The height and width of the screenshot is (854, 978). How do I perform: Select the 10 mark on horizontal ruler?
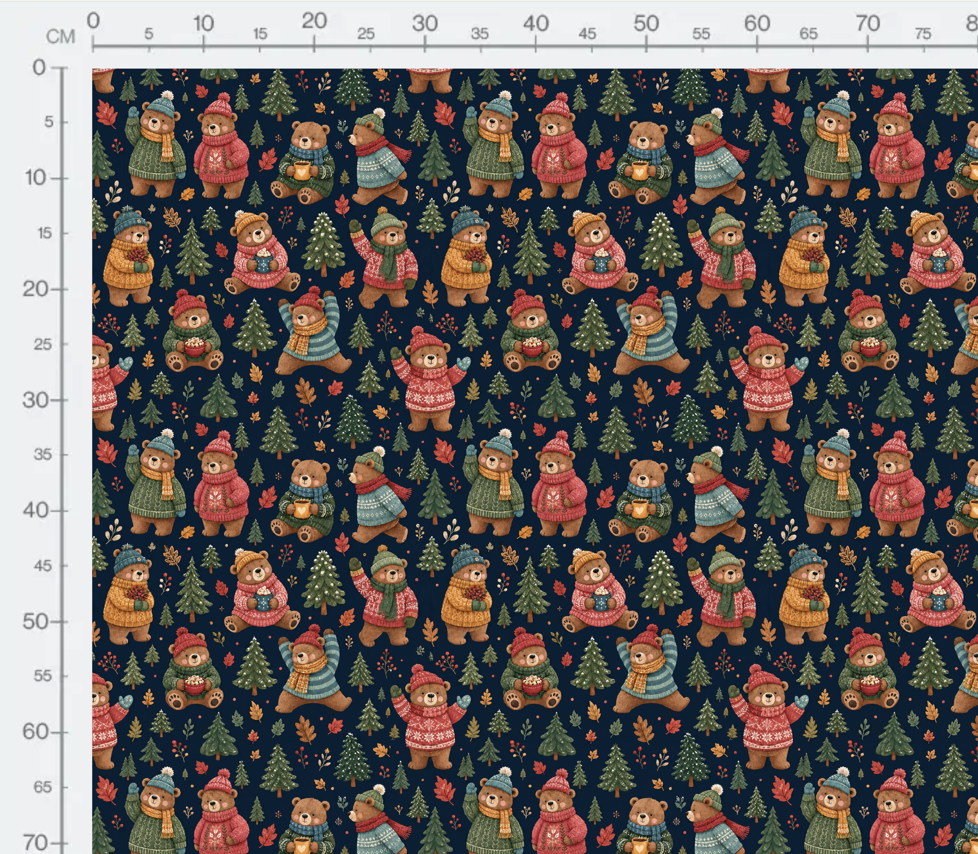pyautogui.click(x=203, y=23)
